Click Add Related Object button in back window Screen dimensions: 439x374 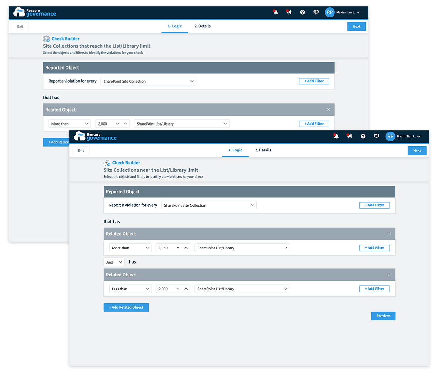pos(56,142)
